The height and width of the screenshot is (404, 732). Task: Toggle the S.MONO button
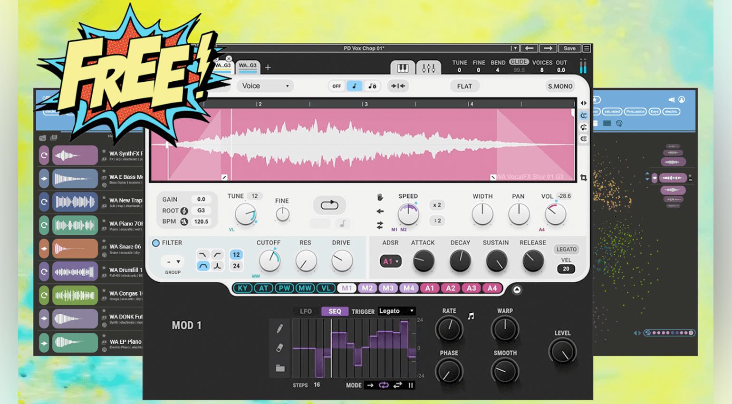560,86
